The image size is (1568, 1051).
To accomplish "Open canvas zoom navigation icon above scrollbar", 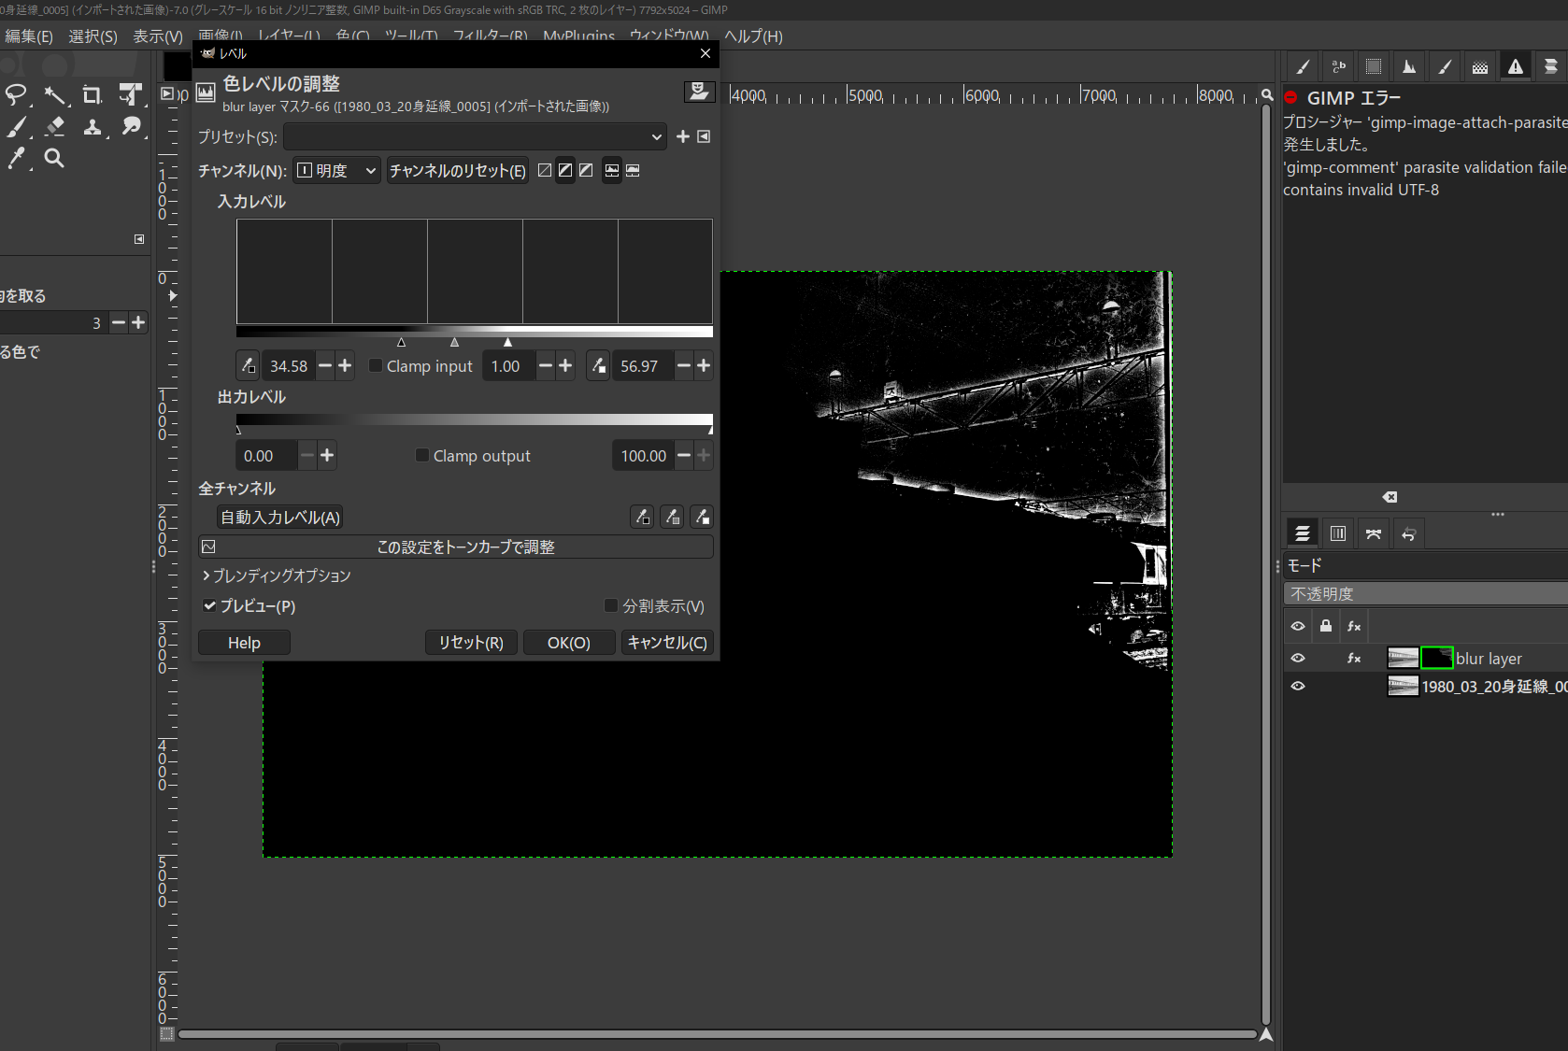I will (x=1267, y=95).
